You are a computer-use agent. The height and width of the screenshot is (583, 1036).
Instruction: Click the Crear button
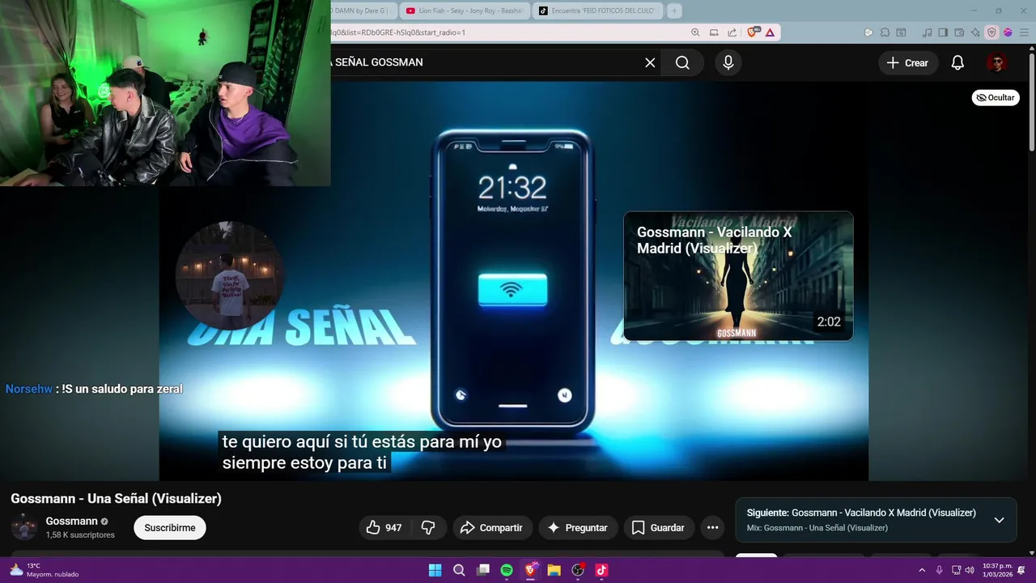coord(907,62)
